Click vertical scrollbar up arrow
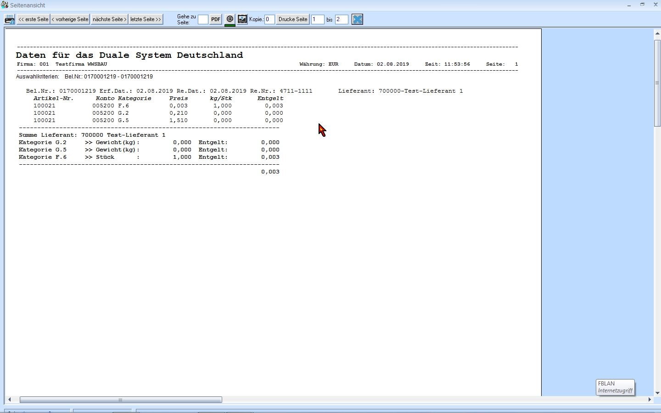661x413 pixels. [657, 34]
